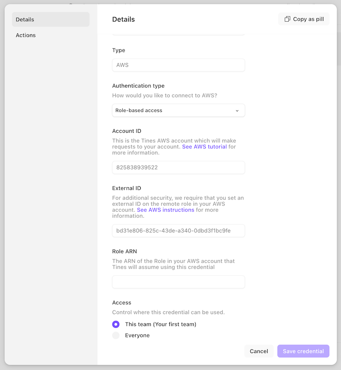341x370 pixels.
Task: Click the copy icon in Copy as pill
Action: tap(287, 19)
